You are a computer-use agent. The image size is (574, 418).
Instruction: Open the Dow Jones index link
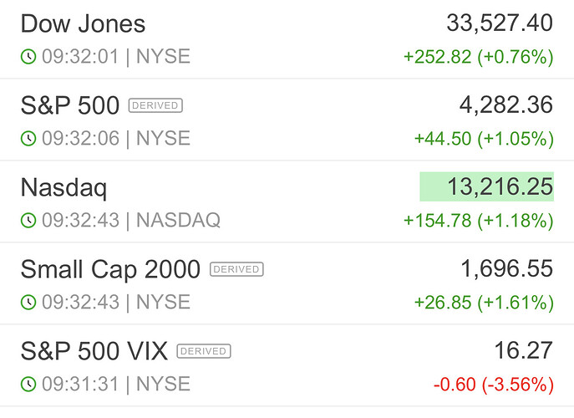(83, 24)
